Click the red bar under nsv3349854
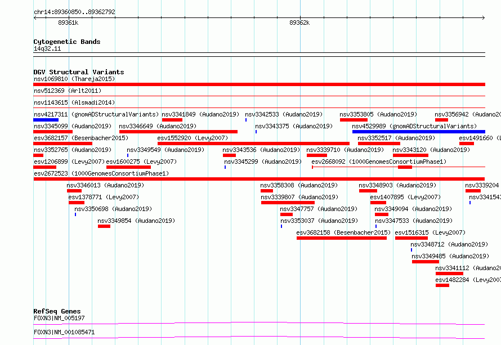This screenshot has height=345, width=501. (104, 226)
